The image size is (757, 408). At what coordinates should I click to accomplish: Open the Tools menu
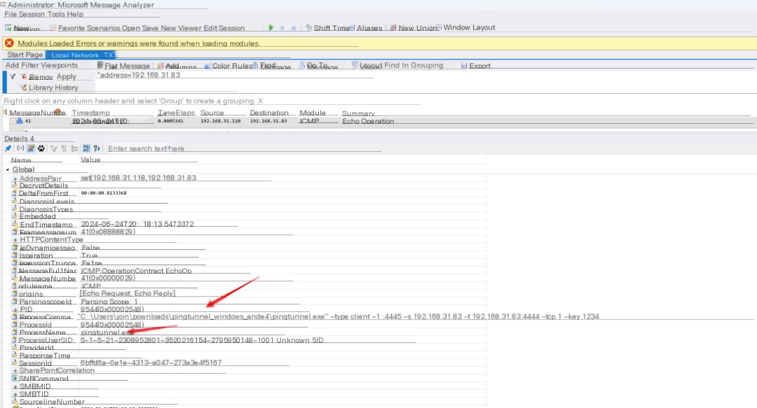pyautogui.click(x=56, y=15)
